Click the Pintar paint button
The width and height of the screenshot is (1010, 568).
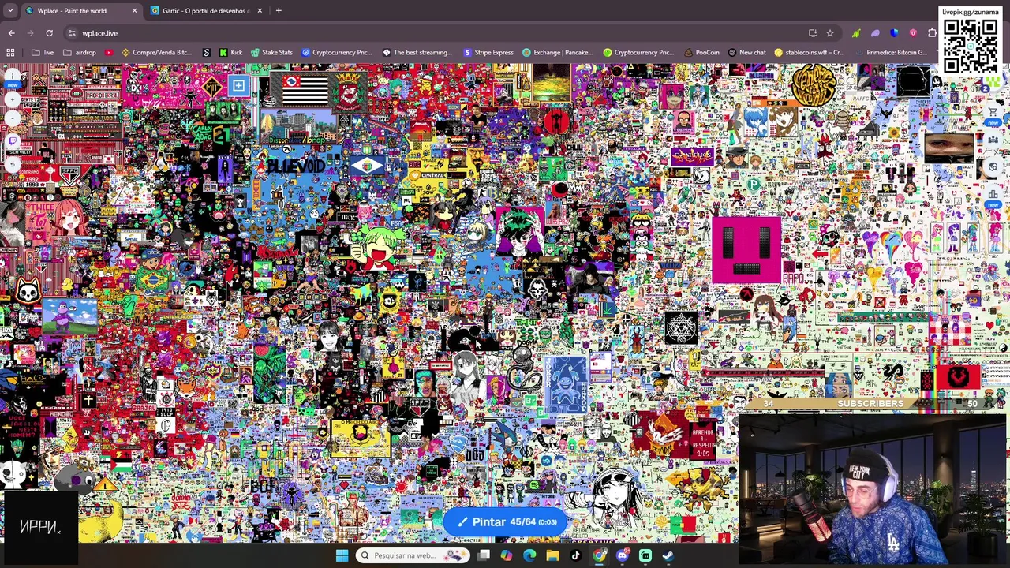click(x=505, y=521)
